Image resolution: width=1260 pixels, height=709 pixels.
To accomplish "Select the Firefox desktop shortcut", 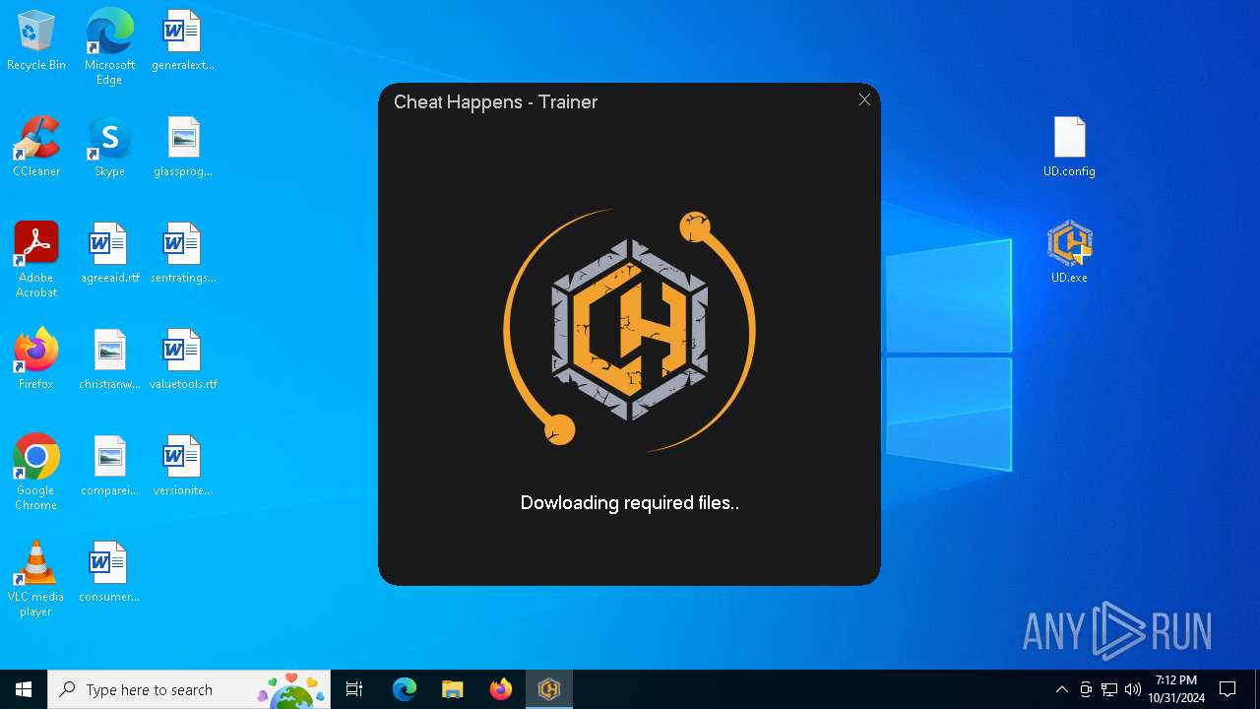I will click(36, 360).
